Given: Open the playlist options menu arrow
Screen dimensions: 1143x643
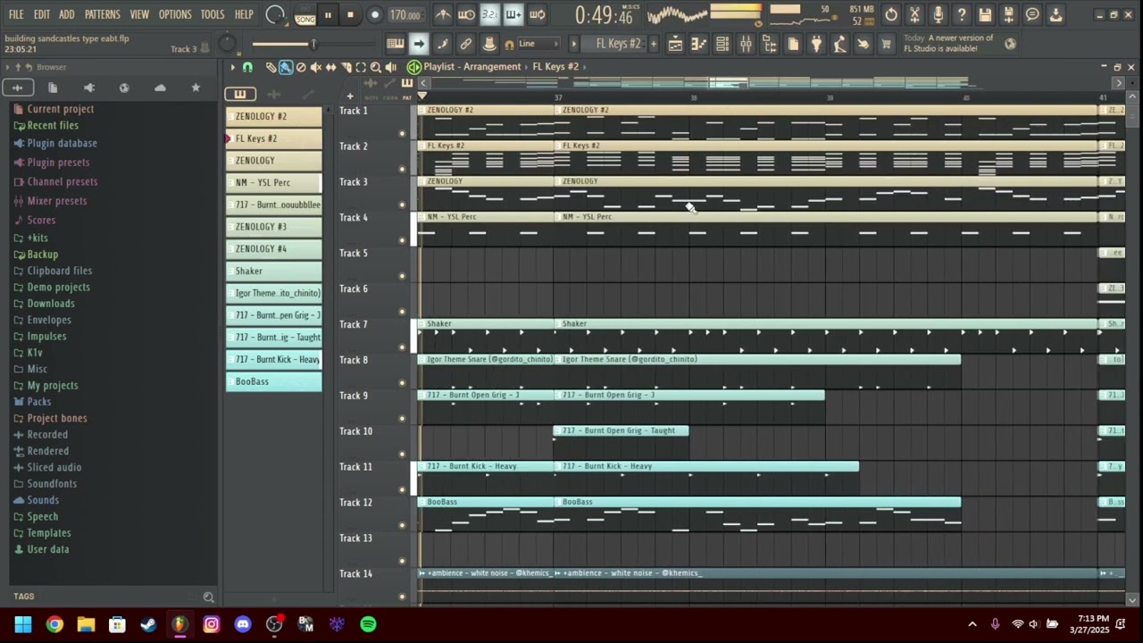Looking at the screenshot, I should pos(233,67).
